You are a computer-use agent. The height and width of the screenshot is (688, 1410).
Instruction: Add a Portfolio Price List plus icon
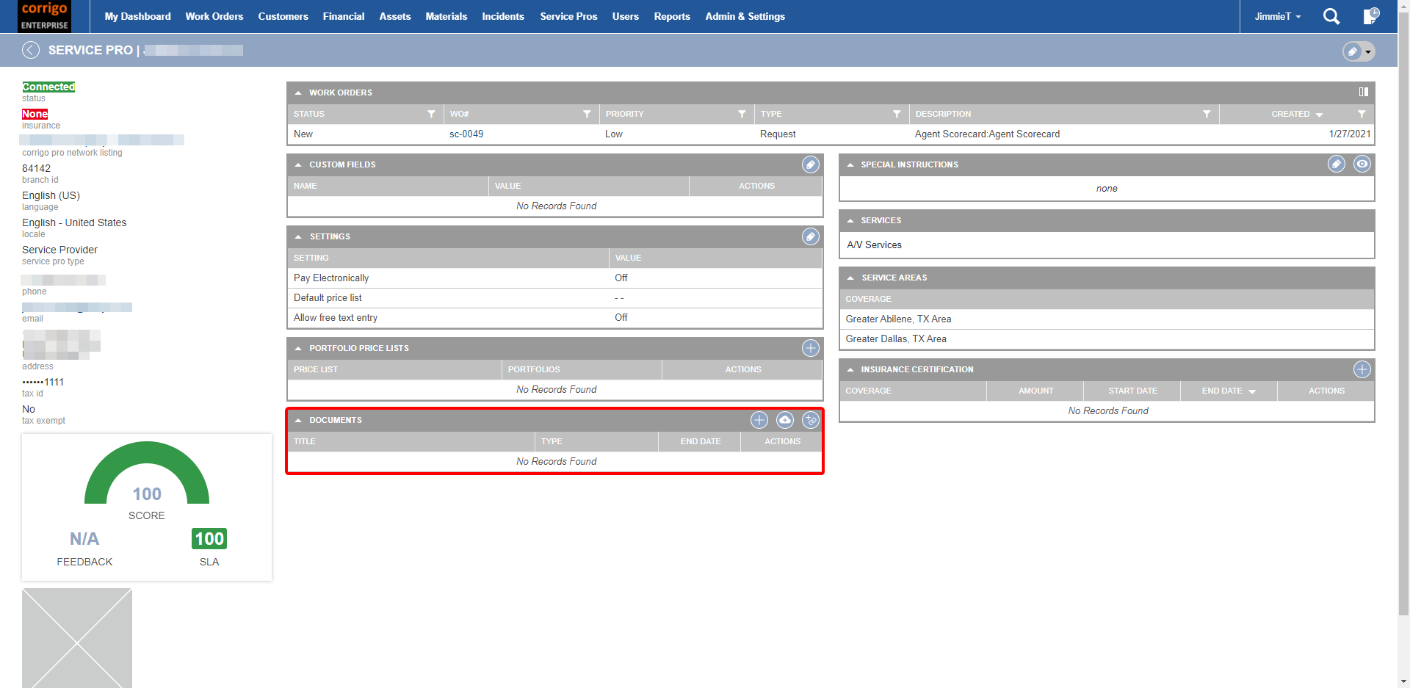point(810,348)
